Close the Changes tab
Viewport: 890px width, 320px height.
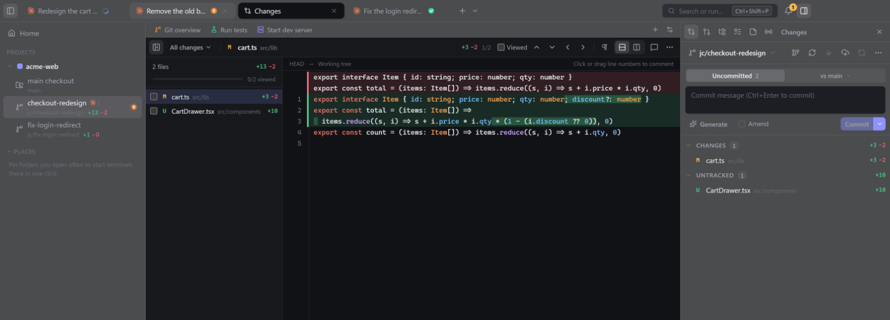(x=334, y=11)
